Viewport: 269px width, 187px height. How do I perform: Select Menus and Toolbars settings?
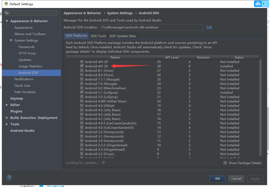pos(30,34)
